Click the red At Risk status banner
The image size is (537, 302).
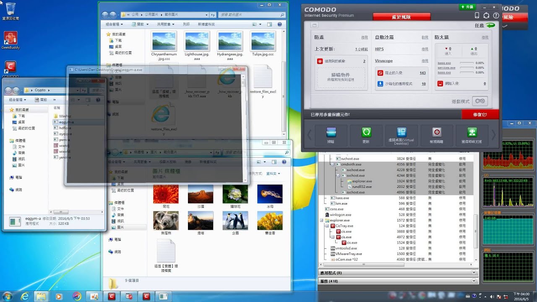coord(401,16)
